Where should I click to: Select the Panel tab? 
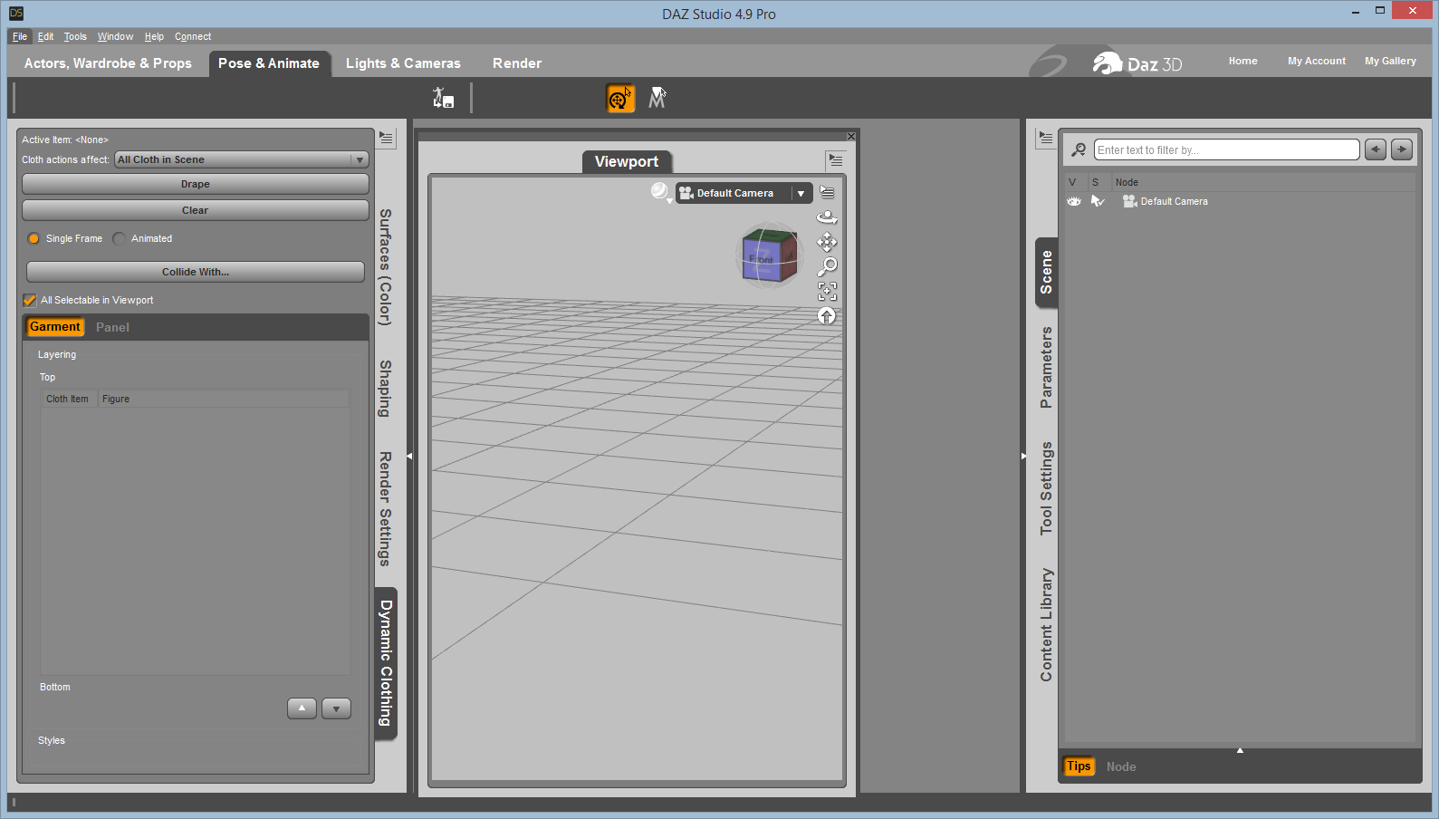[112, 327]
